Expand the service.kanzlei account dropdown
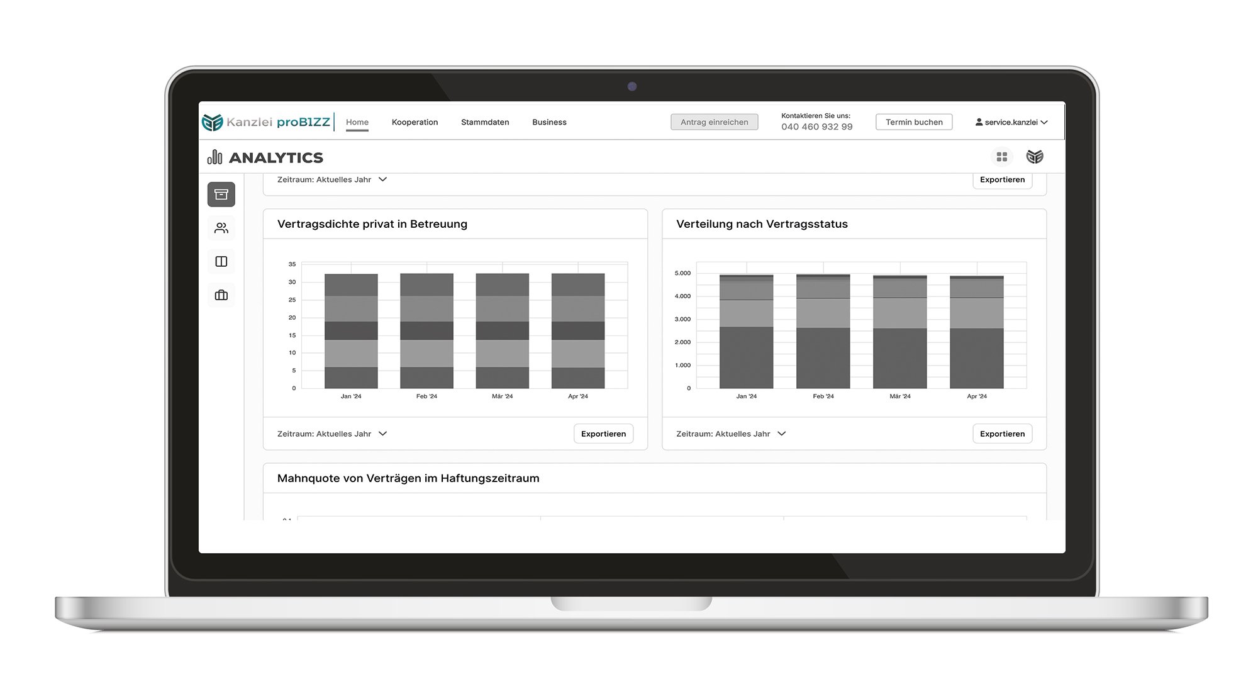Image resolution: width=1258 pixels, height=679 pixels. tap(1011, 122)
